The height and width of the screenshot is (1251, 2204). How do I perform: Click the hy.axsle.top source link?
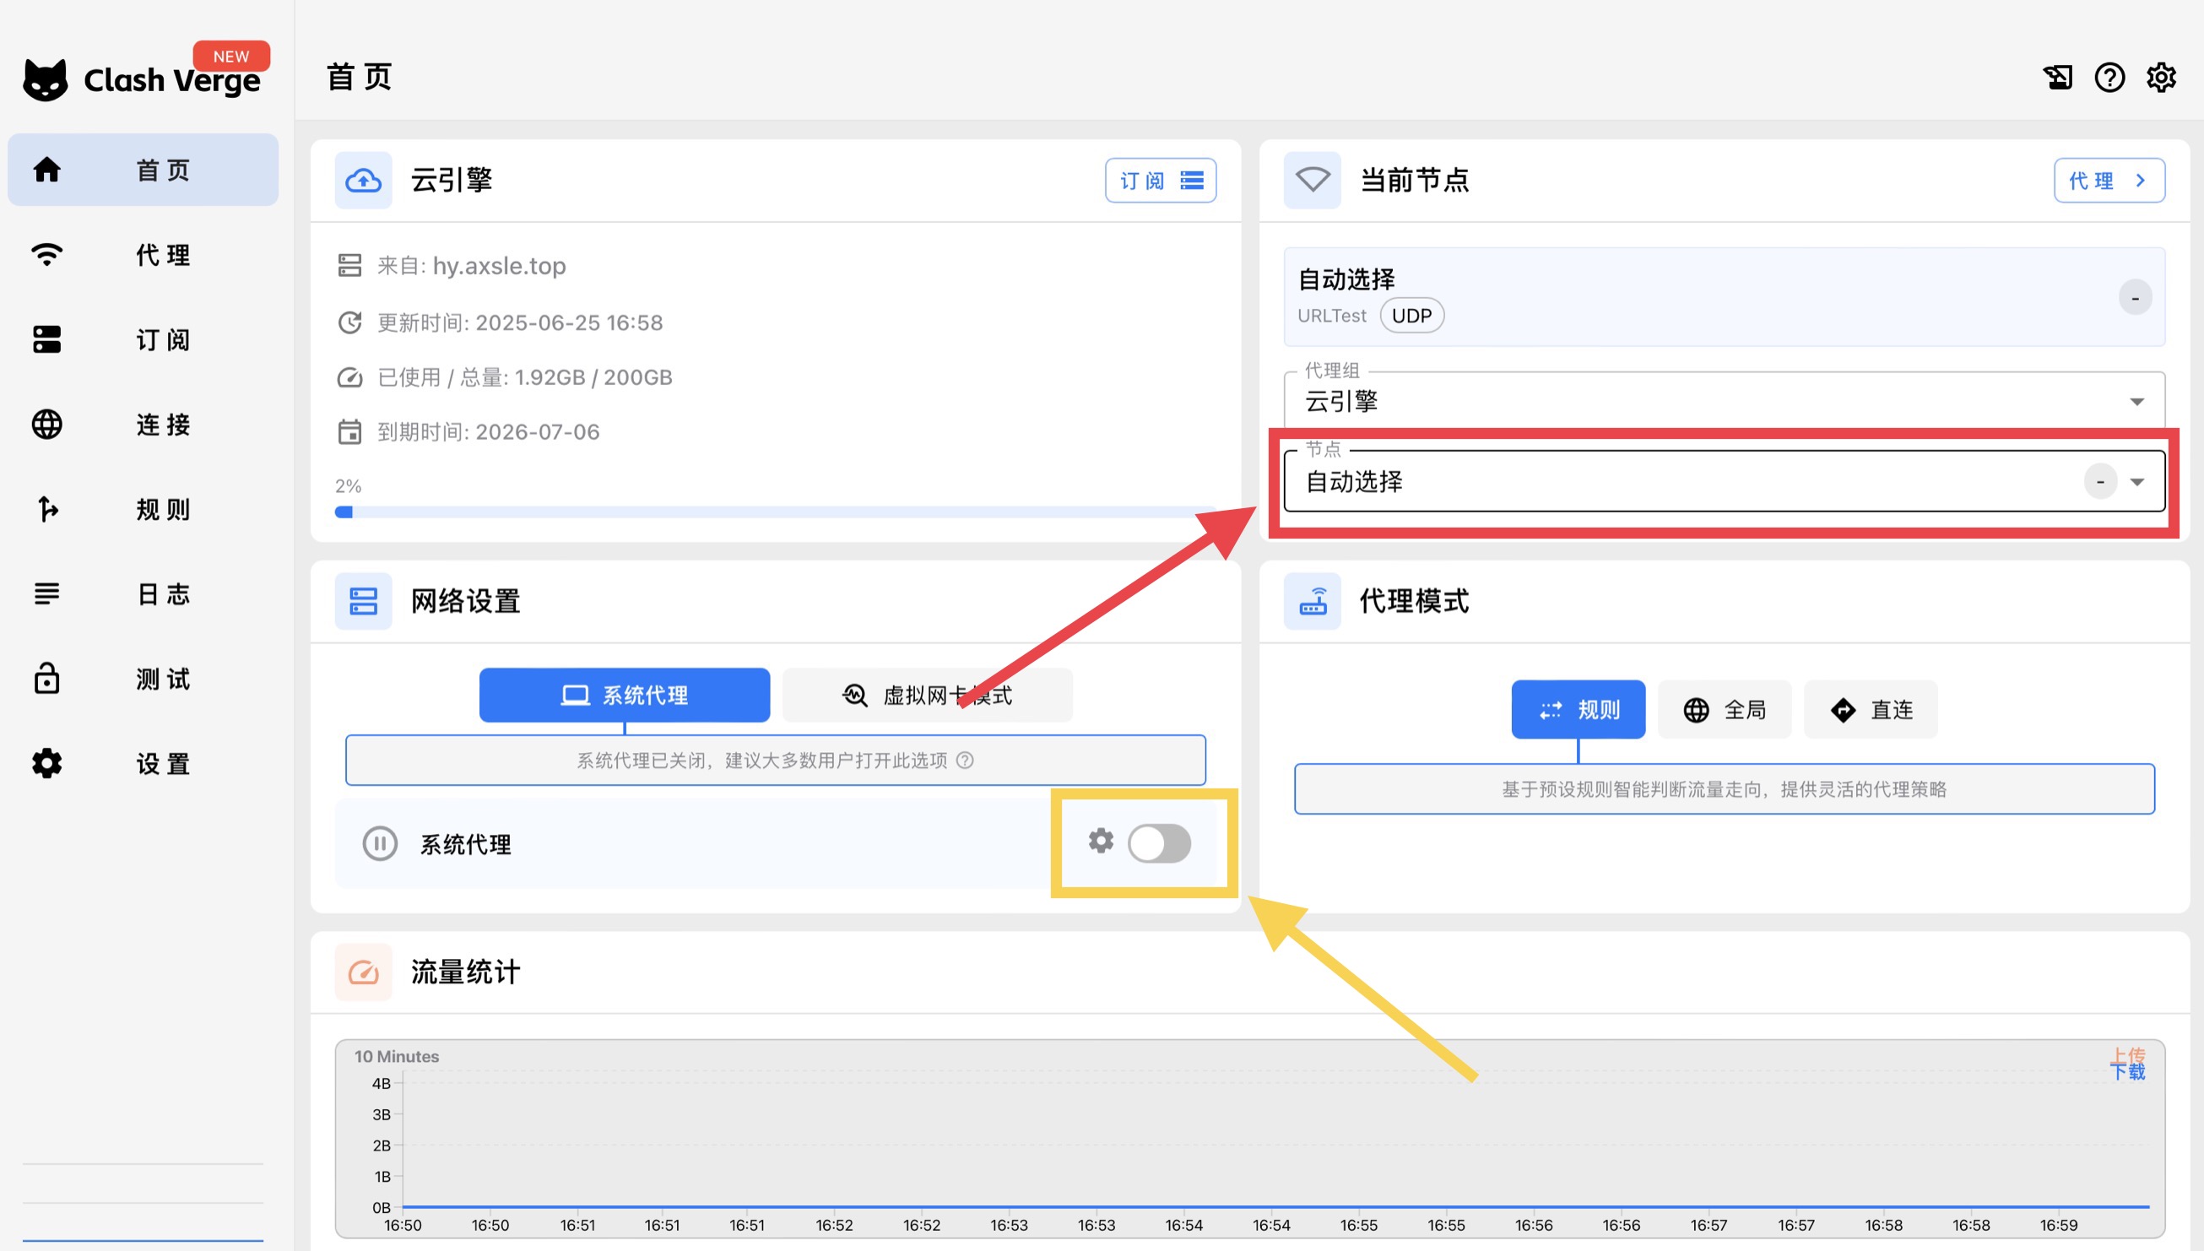(x=499, y=267)
